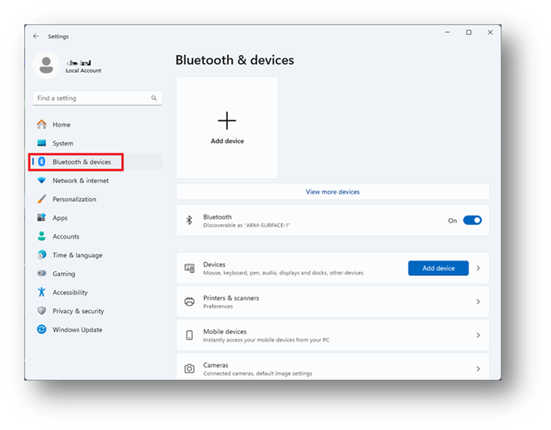The image size is (551, 430).
Task: Click the printer icon
Action: [190, 302]
